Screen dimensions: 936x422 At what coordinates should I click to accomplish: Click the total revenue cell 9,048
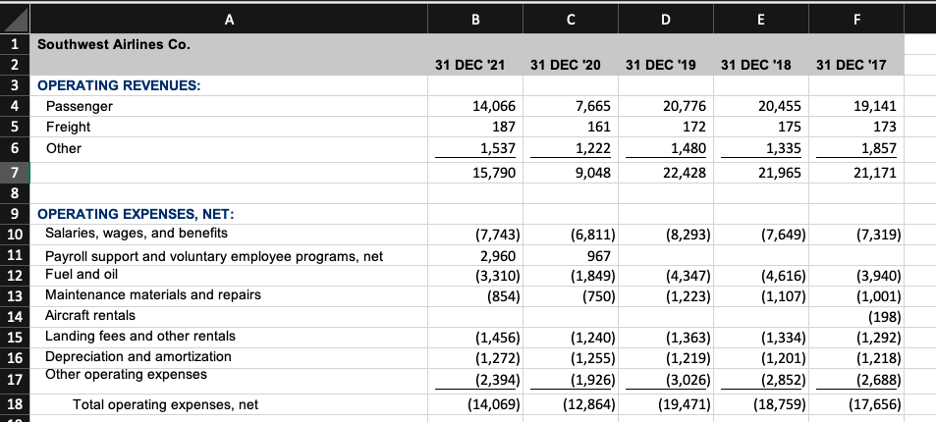[593, 173]
